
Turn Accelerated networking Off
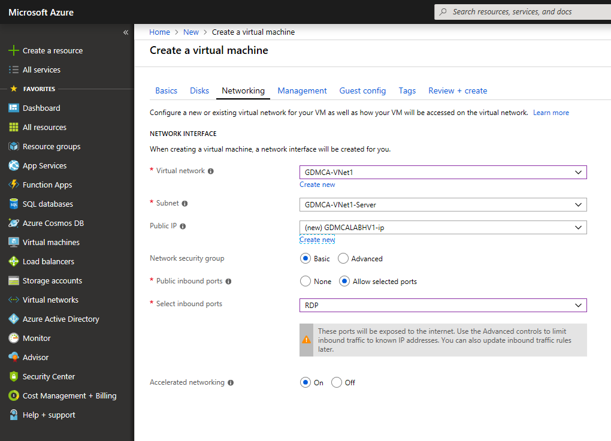[336, 382]
